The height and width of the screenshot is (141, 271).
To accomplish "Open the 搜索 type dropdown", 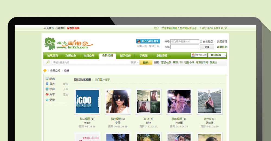I will (135, 63).
